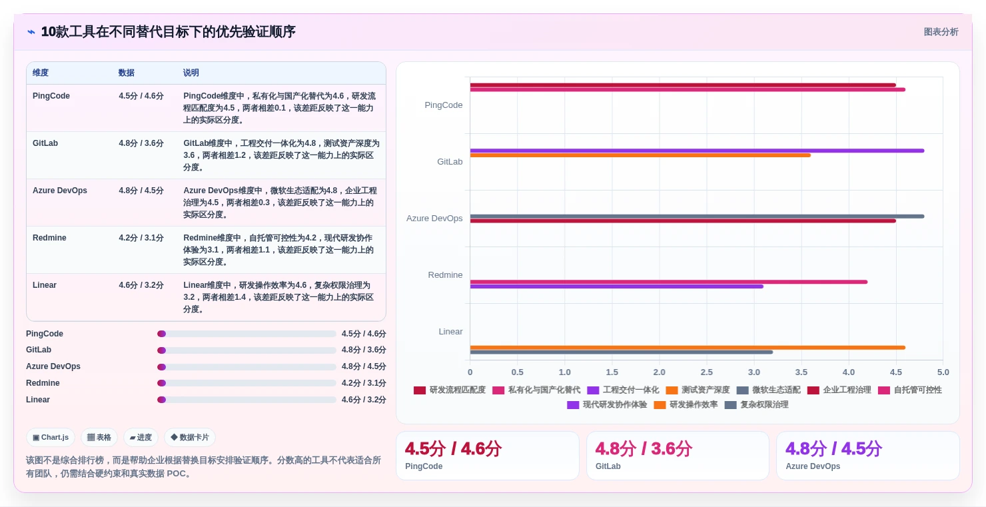
Task: Click Linear's orange 研发操作效率 bar
Action: pyautogui.click(x=688, y=347)
